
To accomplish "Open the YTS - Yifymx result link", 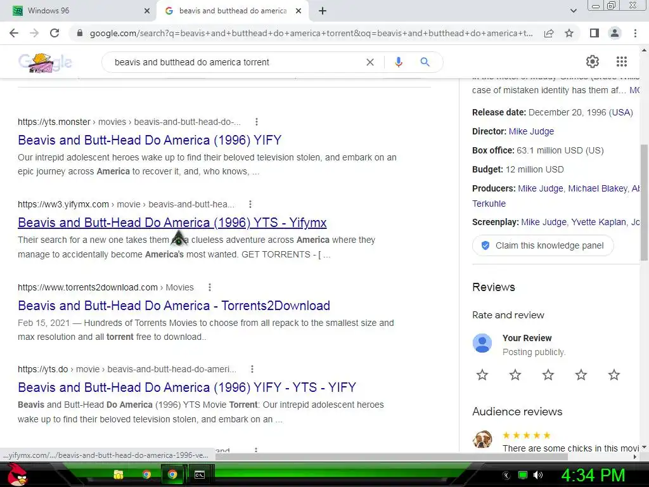I will 172,223.
